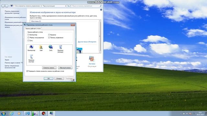Select the User folder icon in the list
This screenshot has width=207, height=116.
click(x=41, y=48)
